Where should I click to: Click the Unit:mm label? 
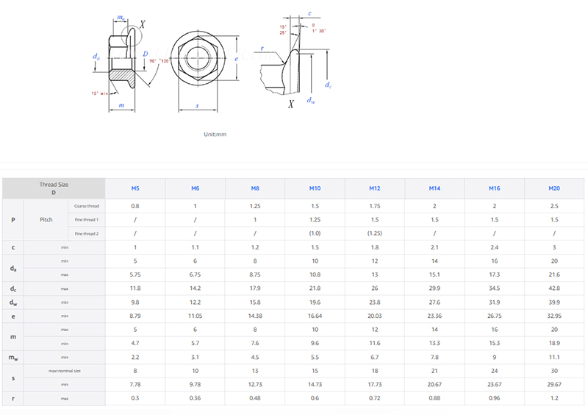(215, 135)
